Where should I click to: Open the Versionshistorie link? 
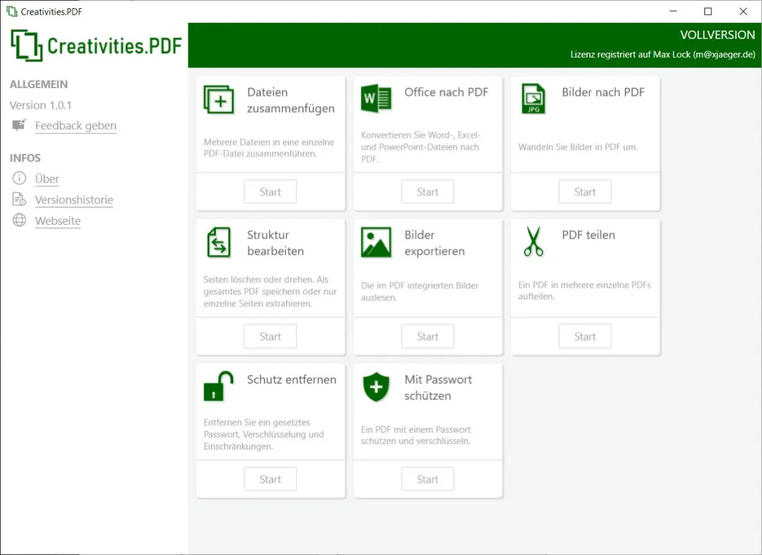74,200
